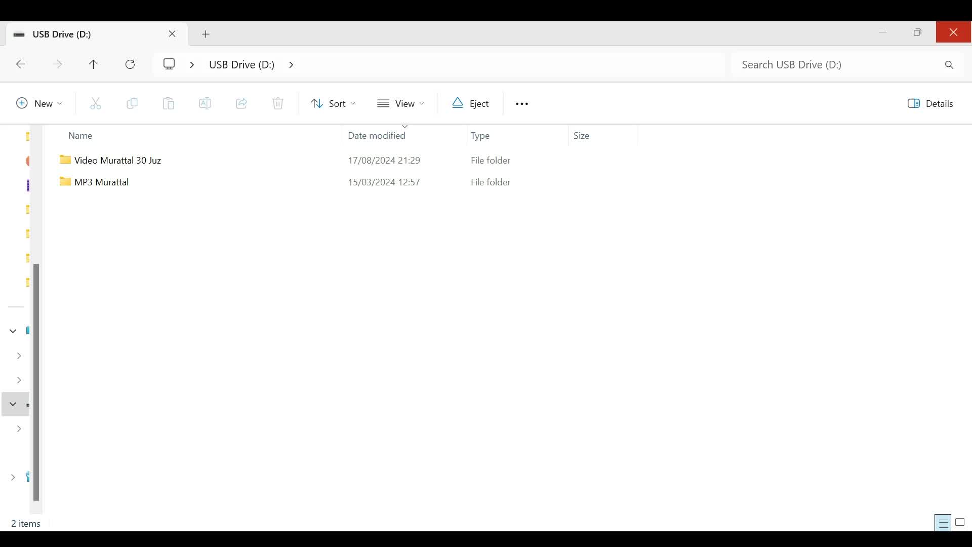Open the View dropdown
The image size is (972, 547).
click(400, 104)
